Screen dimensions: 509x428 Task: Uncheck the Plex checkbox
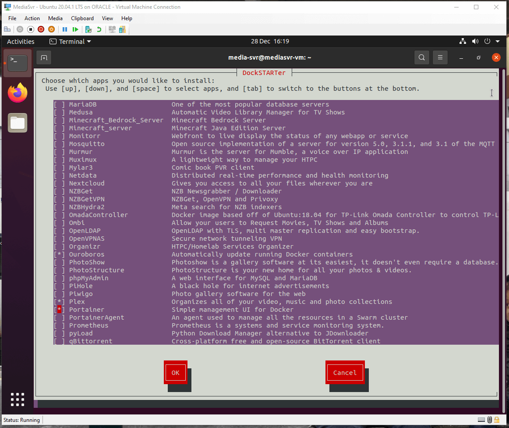click(x=59, y=302)
